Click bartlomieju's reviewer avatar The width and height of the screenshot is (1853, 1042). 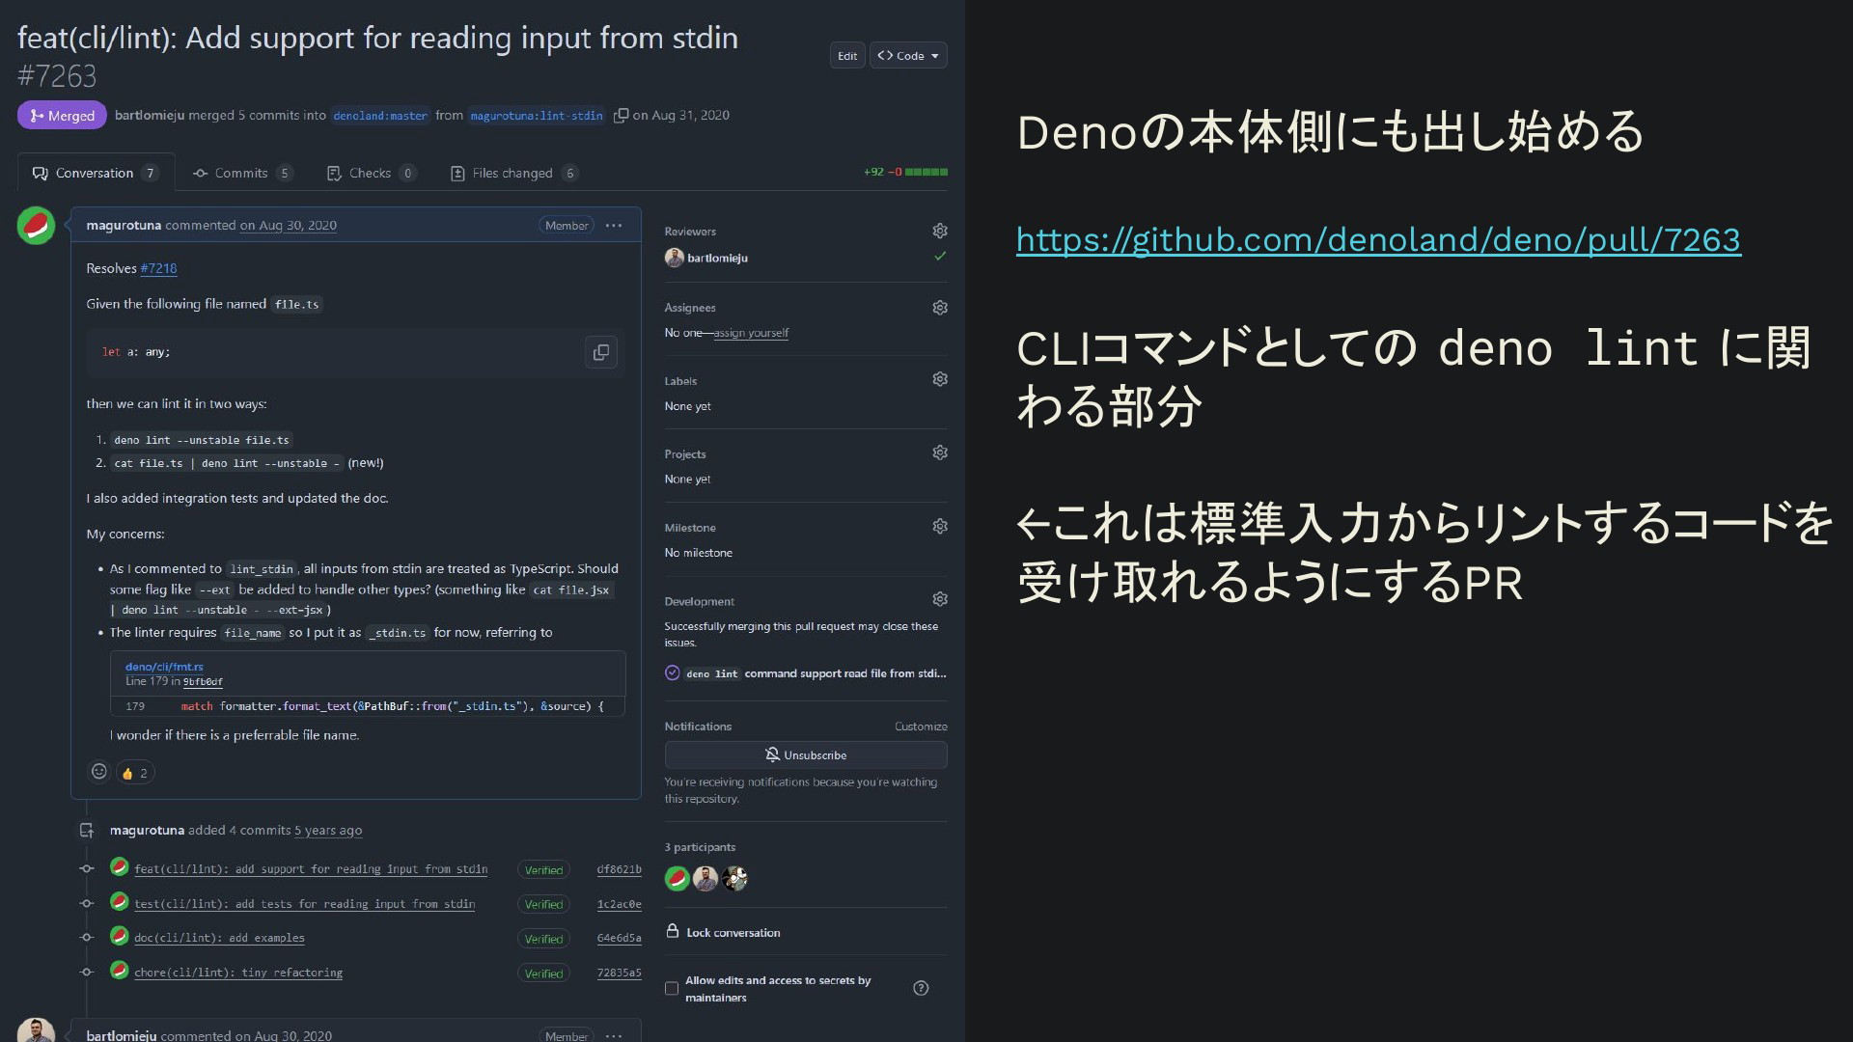pos(674,258)
